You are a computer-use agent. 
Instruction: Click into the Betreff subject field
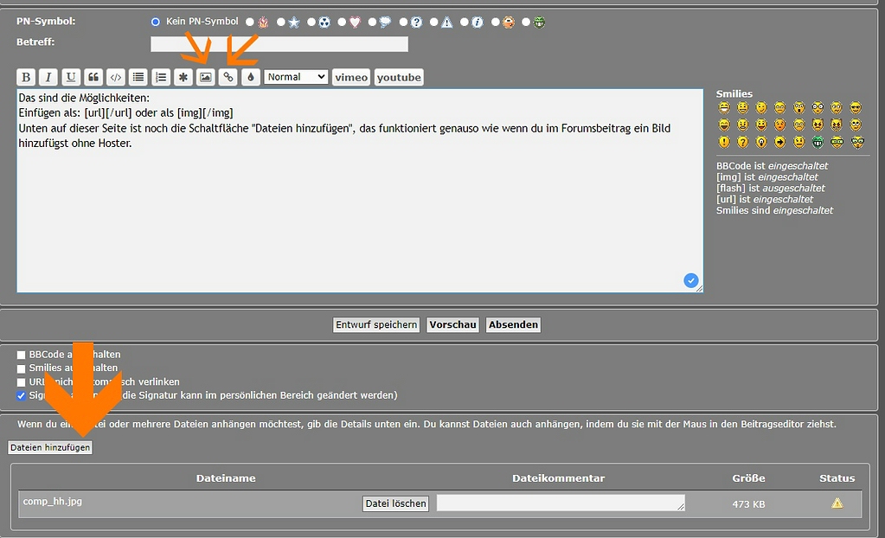tap(279, 43)
